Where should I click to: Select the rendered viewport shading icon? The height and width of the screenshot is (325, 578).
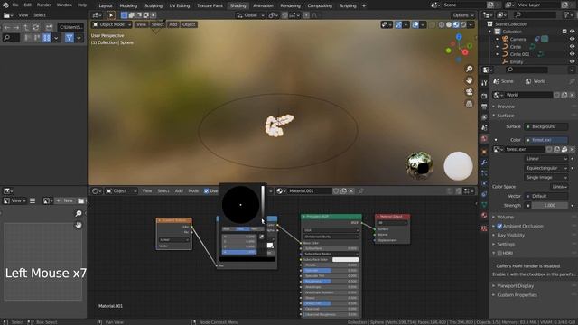click(x=463, y=24)
